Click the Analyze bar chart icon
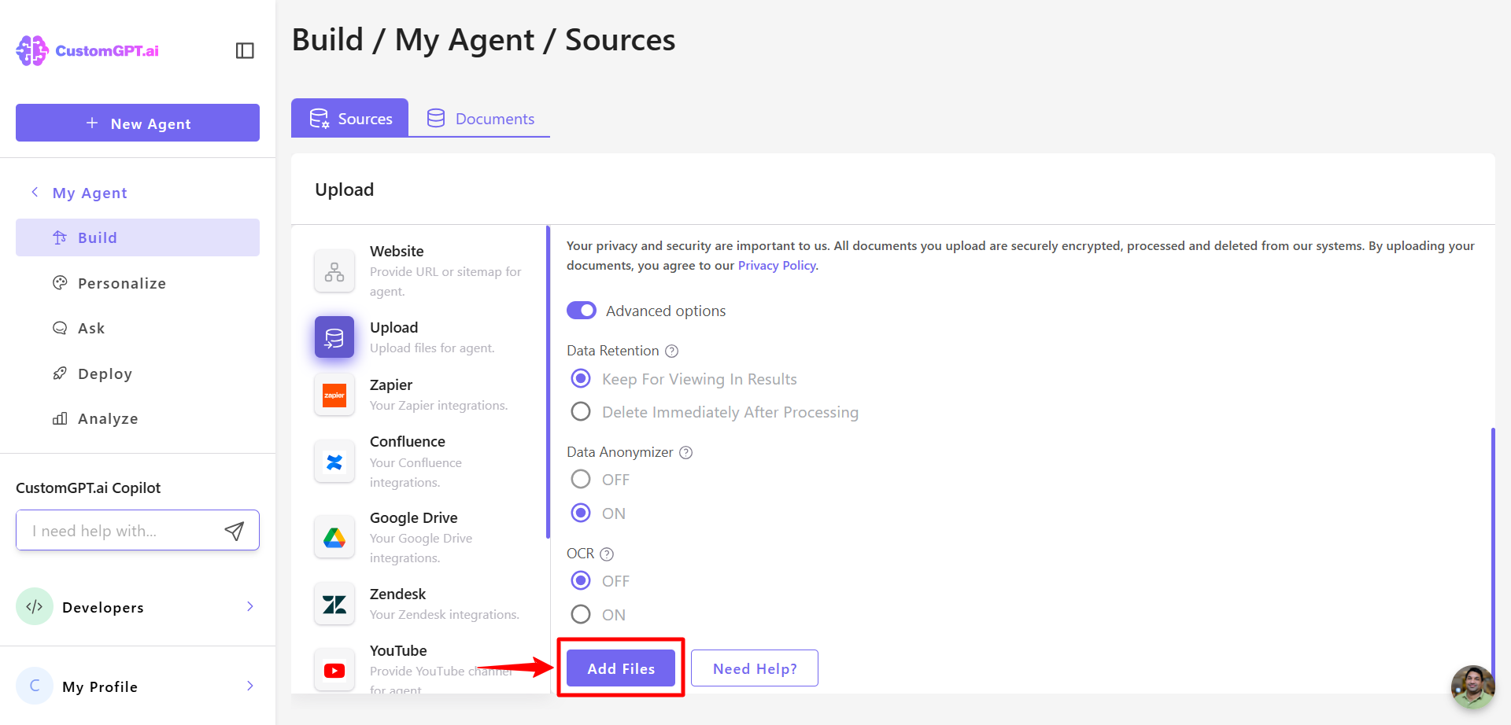 pos(60,418)
